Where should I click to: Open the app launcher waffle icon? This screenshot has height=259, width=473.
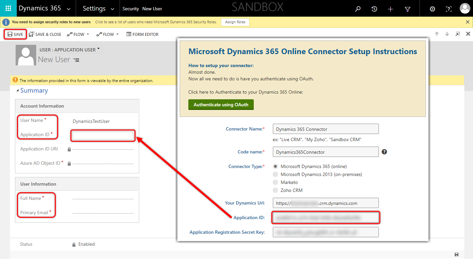point(8,8)
